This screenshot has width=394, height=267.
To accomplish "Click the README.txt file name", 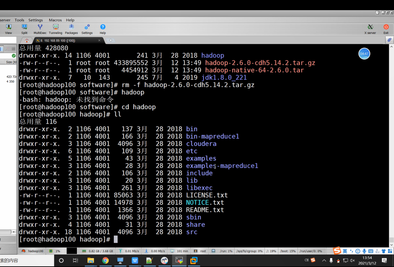I will (x=205, y=210).
